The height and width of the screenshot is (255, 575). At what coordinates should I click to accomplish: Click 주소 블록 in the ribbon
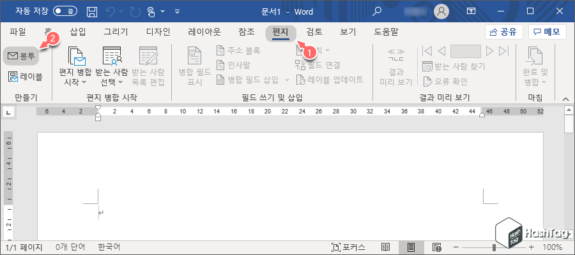click(x=239, y=50)
